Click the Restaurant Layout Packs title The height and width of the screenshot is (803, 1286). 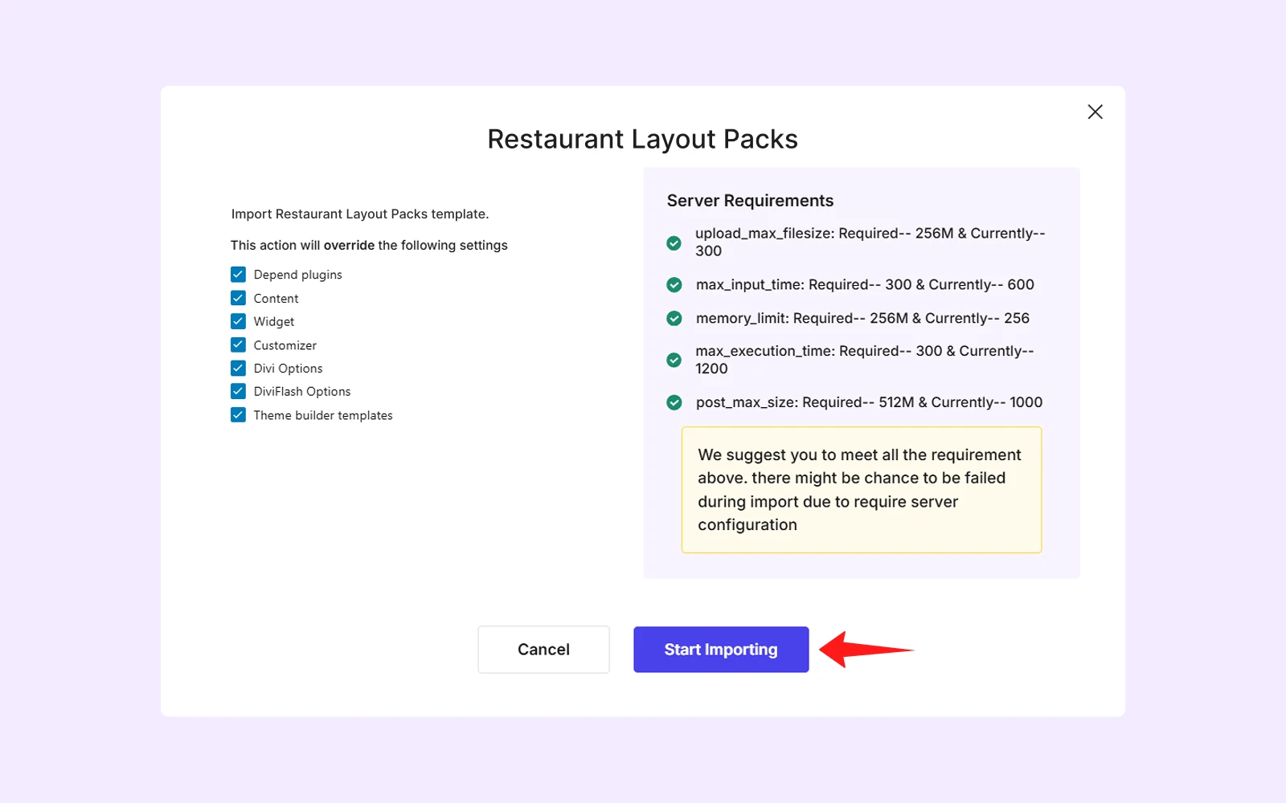click(x=642, y=139)
